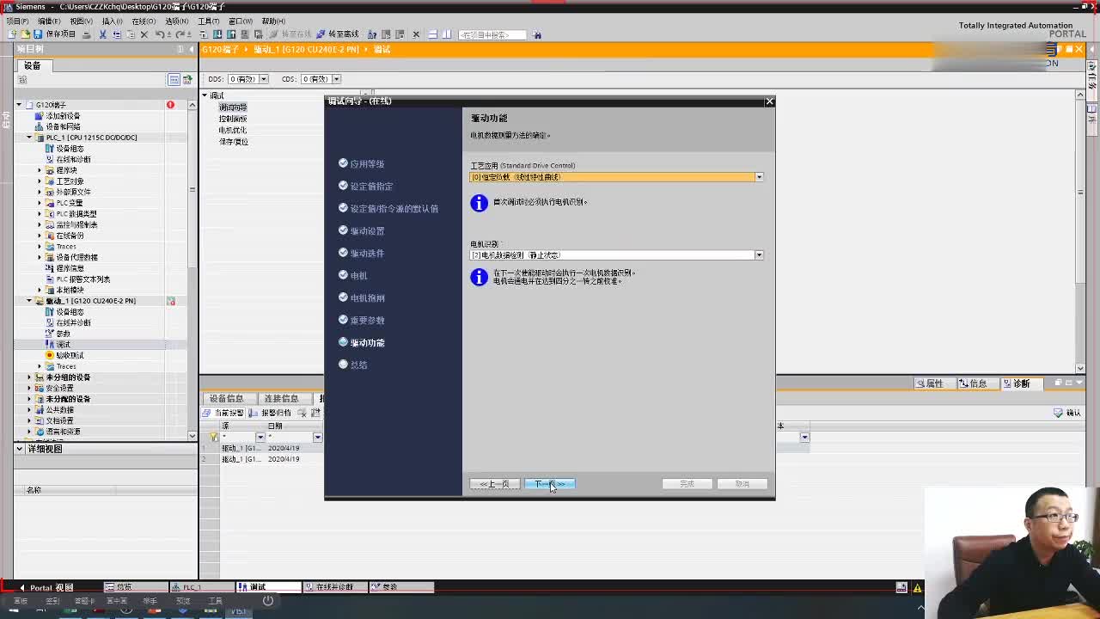
Task: Open the 电机识别 motor identification dropdown
Action: point(759,255)
